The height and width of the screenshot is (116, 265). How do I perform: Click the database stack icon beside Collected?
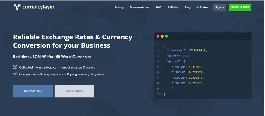pyautogui.click(x=15, y=68)
